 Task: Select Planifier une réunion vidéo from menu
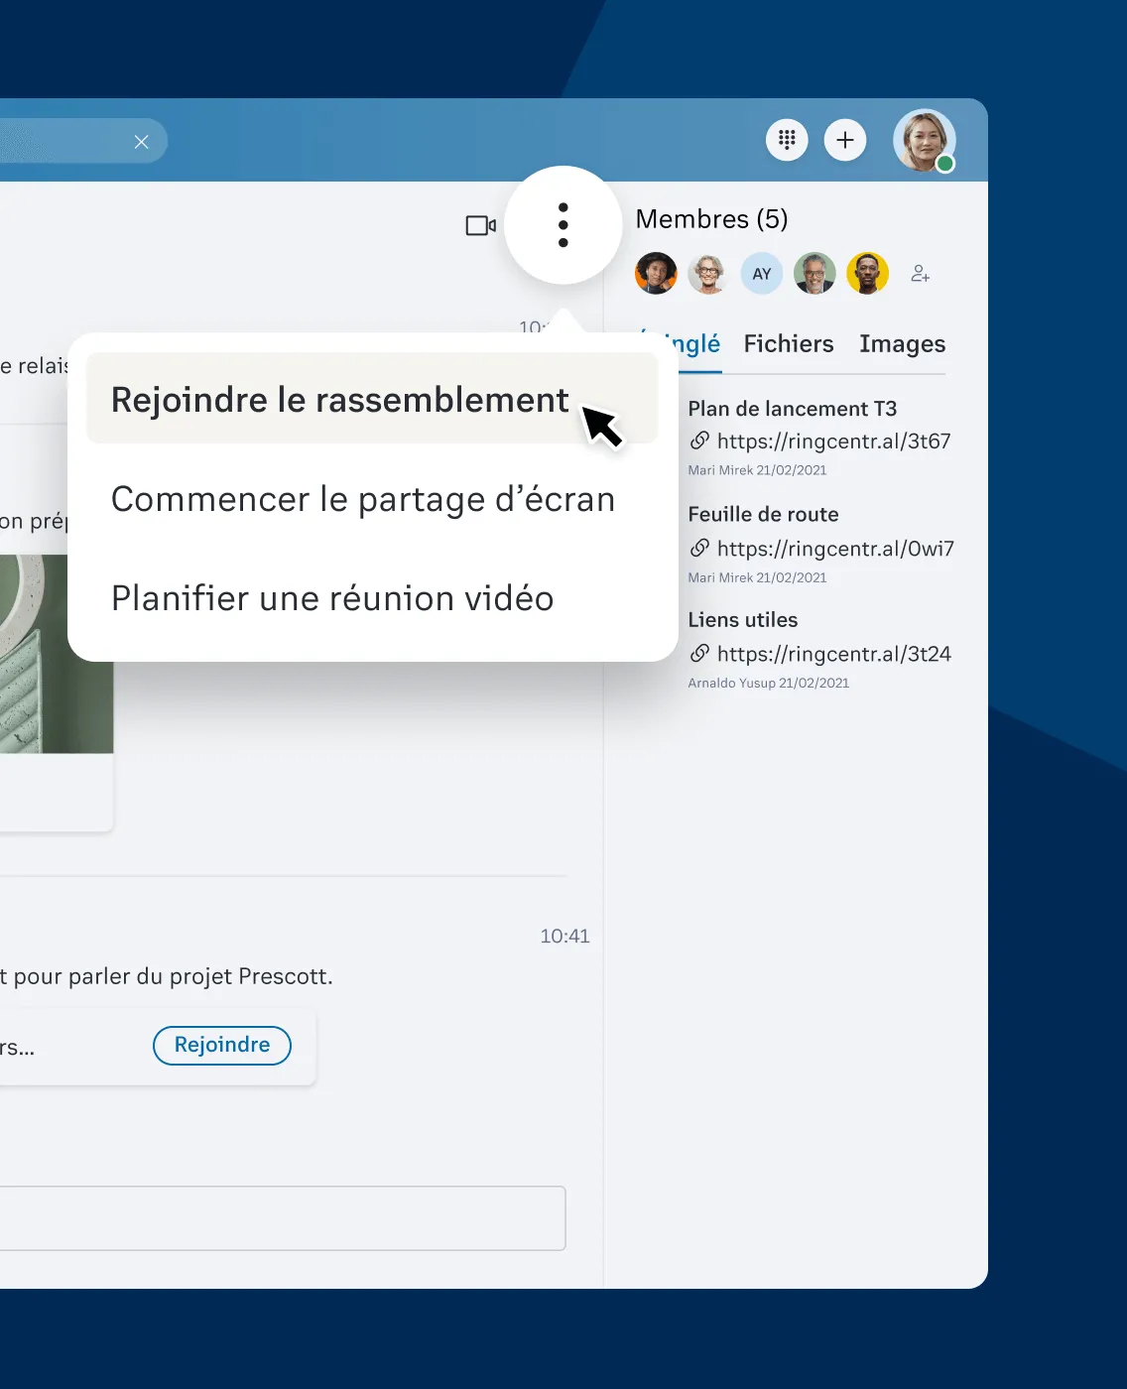point(332,598)
